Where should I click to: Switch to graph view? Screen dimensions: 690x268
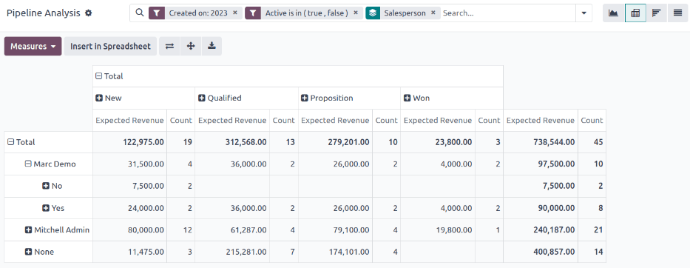pyautogui.click(x=613, y=13)
